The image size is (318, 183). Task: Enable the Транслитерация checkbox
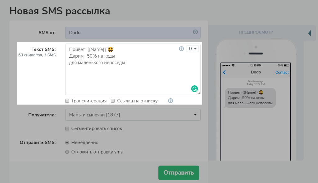tap(67, 101)
